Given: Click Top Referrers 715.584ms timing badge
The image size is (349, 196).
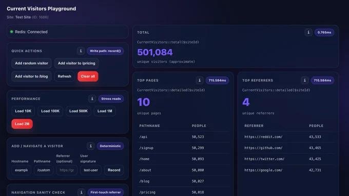Looking at the screenshot, I should [x=322, y=81].
